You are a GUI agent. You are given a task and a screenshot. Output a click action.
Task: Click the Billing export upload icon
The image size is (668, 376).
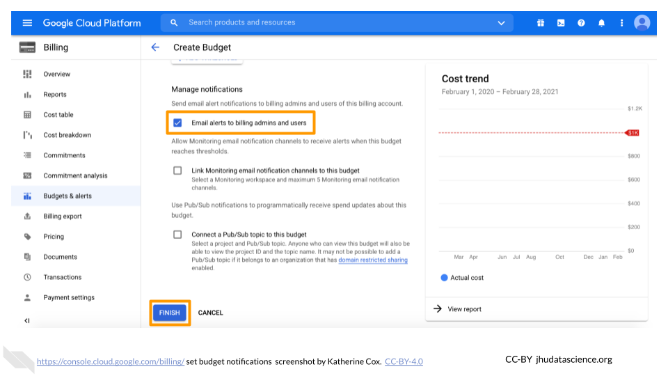tap(27, 216)
